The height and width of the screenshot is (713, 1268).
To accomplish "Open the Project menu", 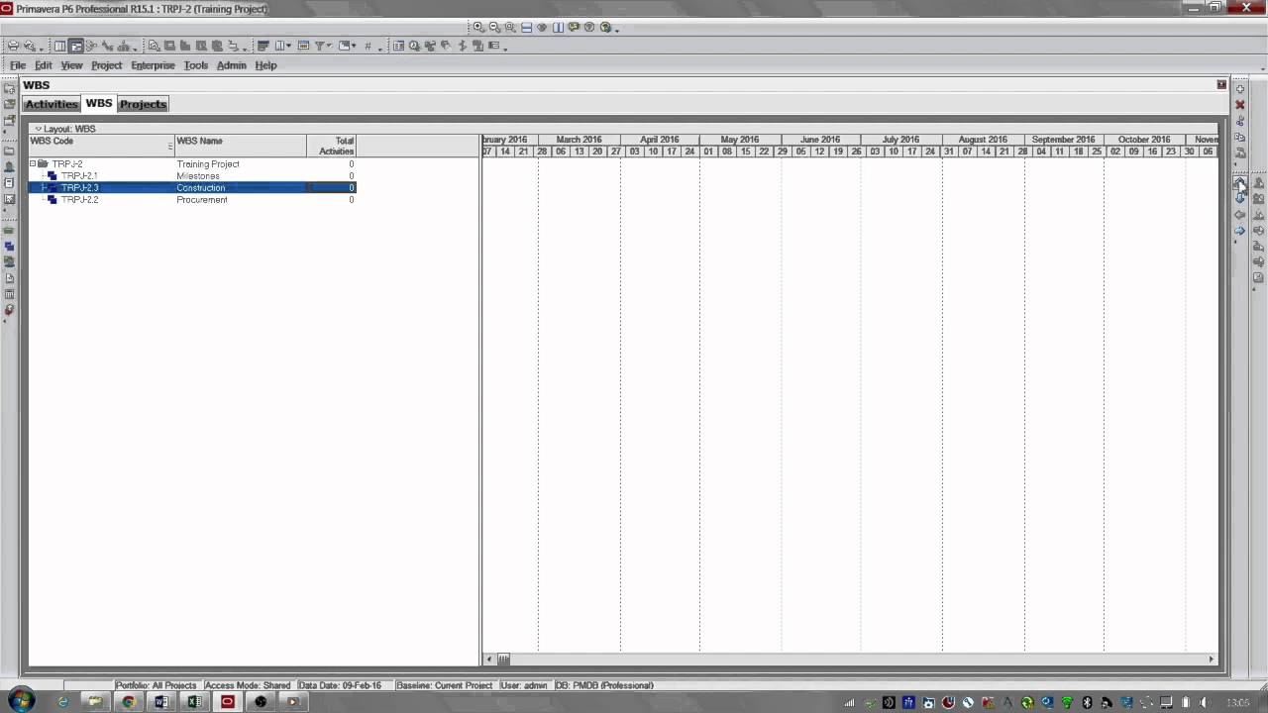I will pyautogui.click(x=106, y=65).
